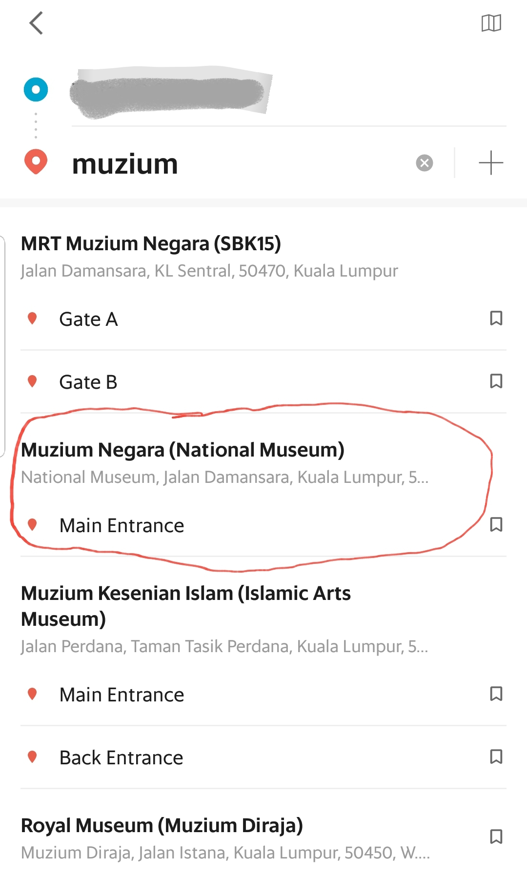This screenshot has height=877, width=527.
Task: Bookmark Muzium Negara Main Entrance
Action: (x=496, y=525)
